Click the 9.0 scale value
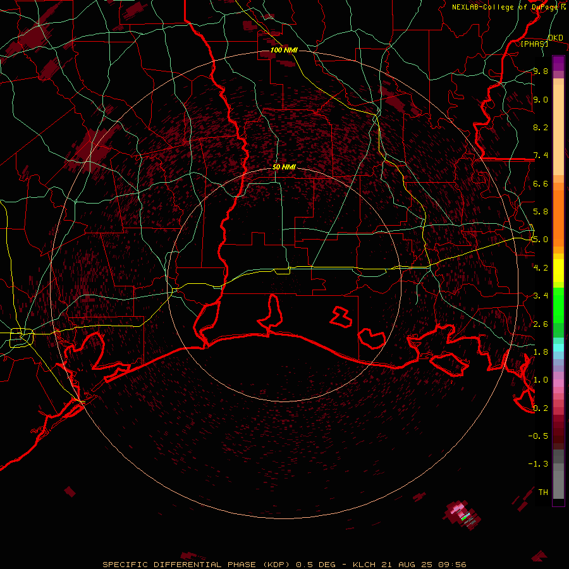Viewport: 569px width, 569px height. pyautogui.click(x=541, y=99)
